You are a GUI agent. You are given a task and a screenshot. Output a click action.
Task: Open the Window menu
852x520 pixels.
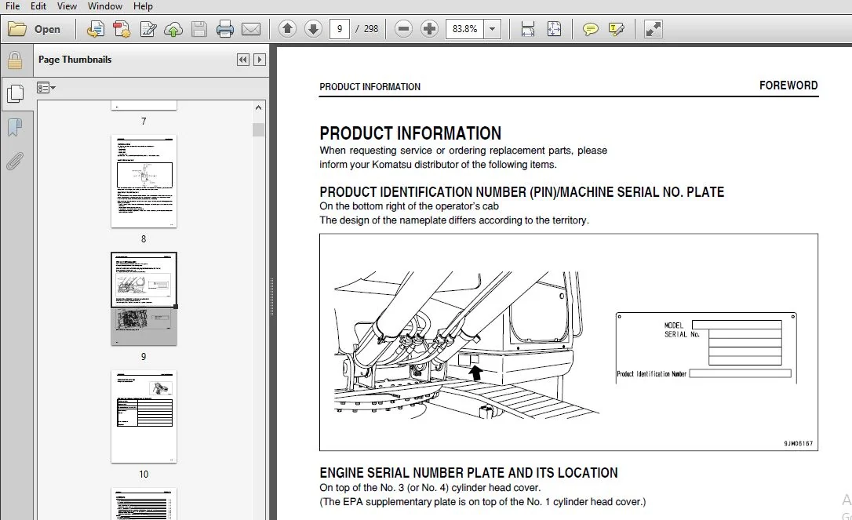(105, 6)
